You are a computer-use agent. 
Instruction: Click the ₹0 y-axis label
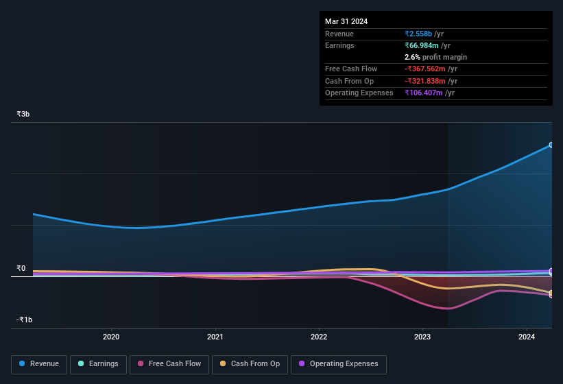point(21,268)
